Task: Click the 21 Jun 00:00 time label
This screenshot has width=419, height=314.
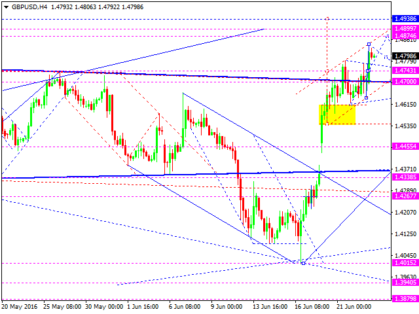Action: tap(354, 307)
